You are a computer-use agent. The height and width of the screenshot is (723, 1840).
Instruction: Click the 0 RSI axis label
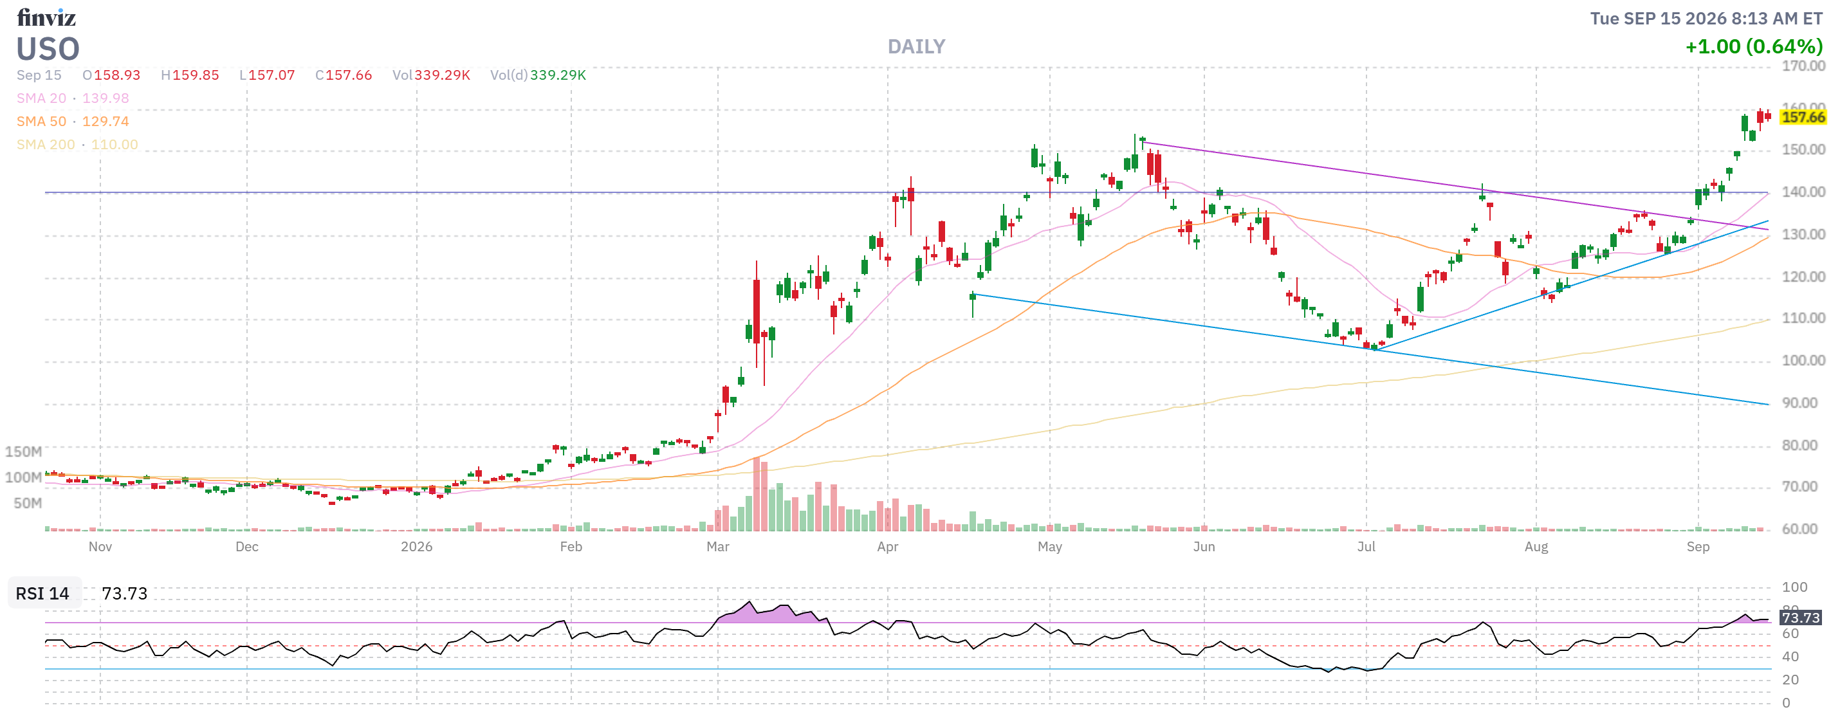[x=1787, y=703]
